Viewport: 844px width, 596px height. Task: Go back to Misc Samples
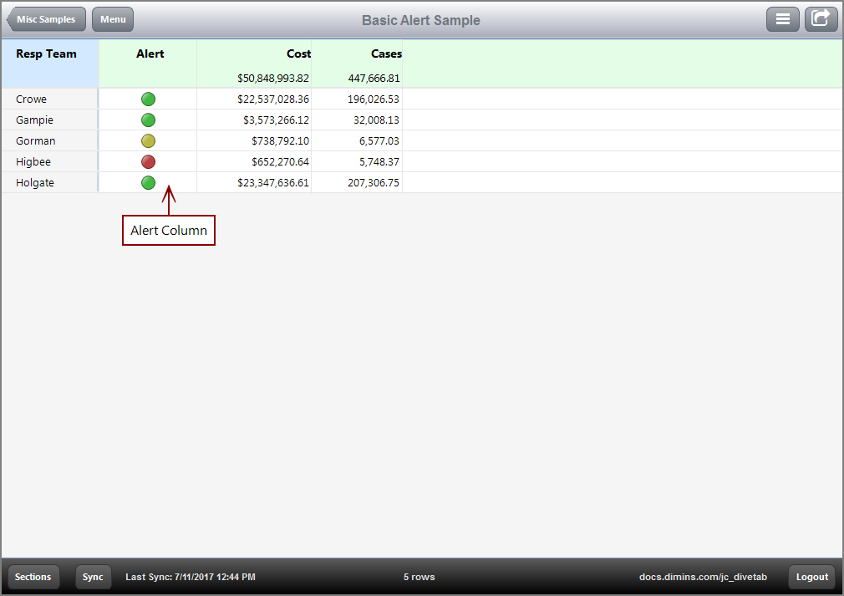pos(46,19)
